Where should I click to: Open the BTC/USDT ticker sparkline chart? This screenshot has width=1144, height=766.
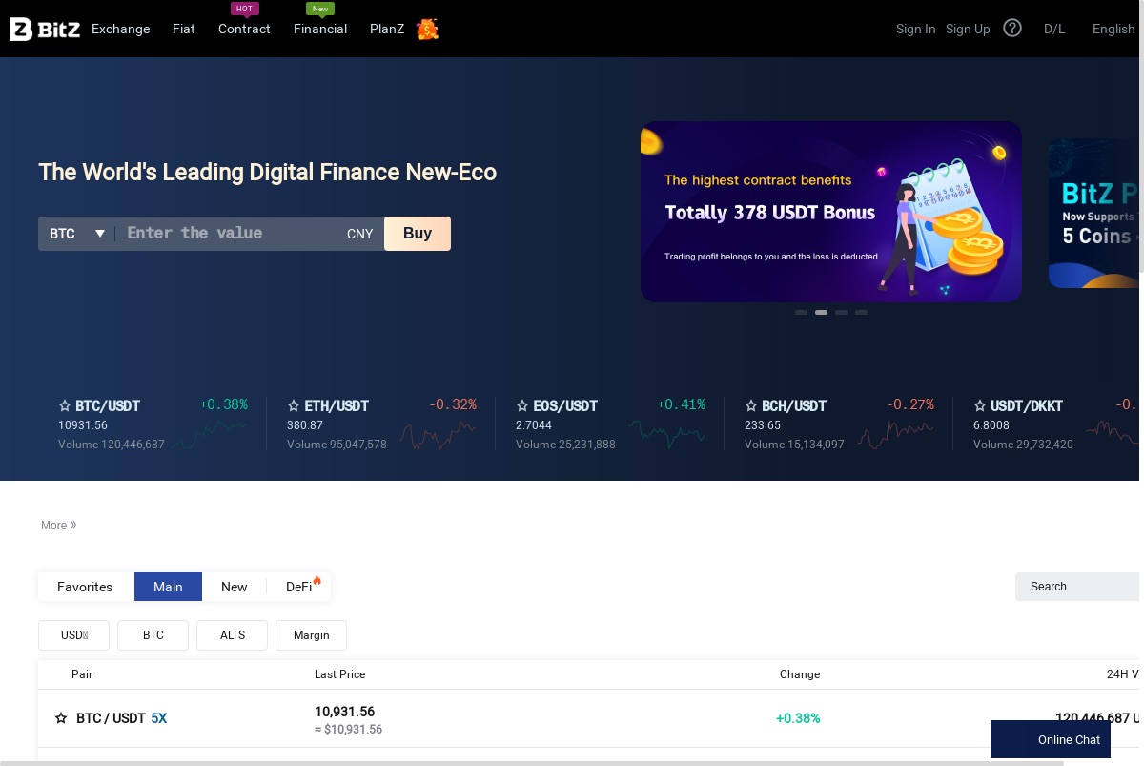click(210, 435)
